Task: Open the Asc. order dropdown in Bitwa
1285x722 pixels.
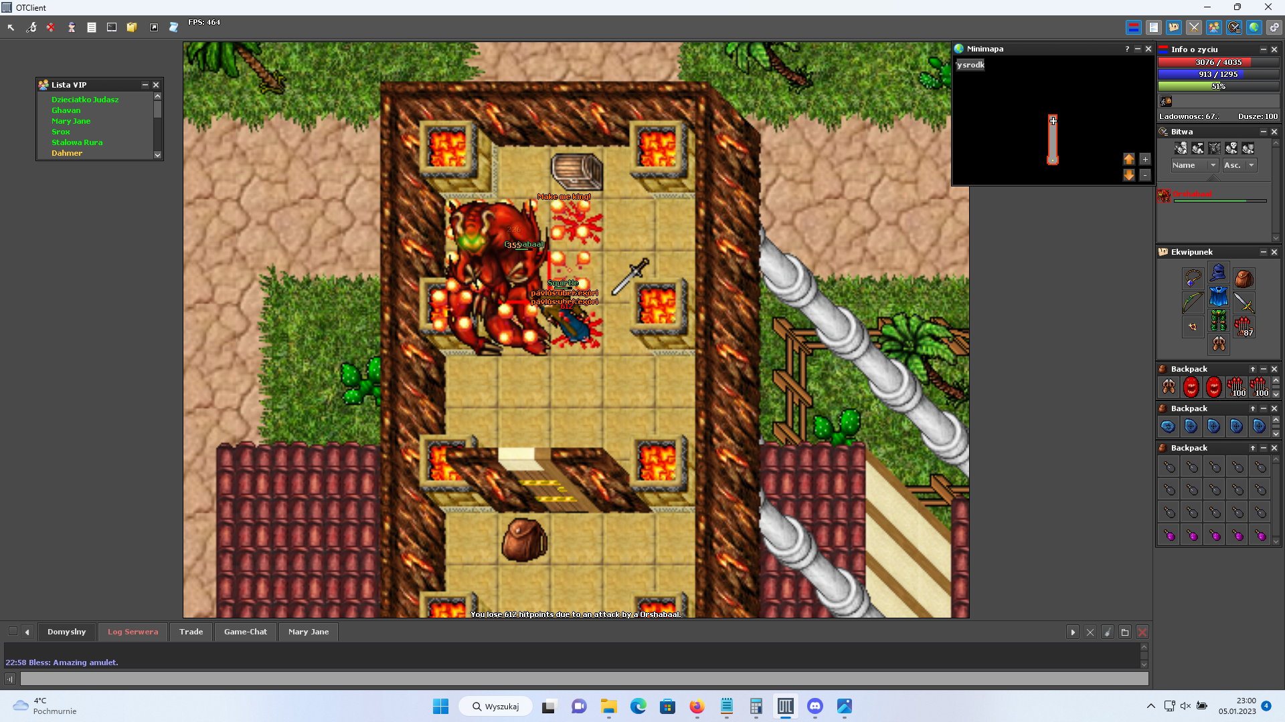Action: pyautogui.click(x=1239, y=165)
